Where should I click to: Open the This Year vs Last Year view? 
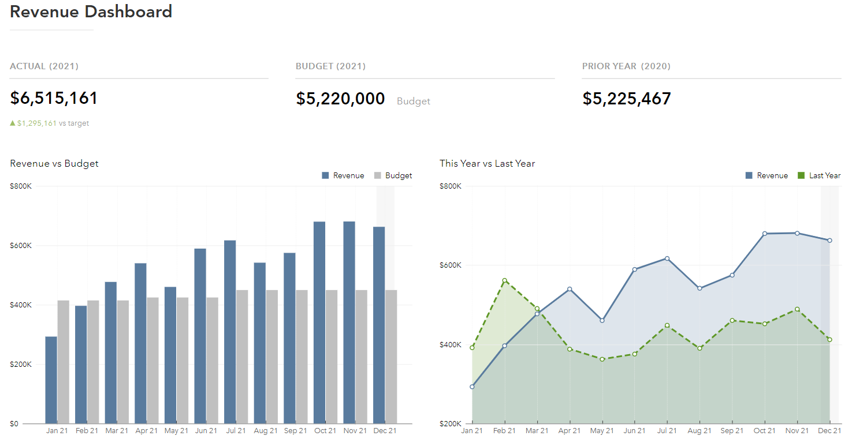pos(487,163)
